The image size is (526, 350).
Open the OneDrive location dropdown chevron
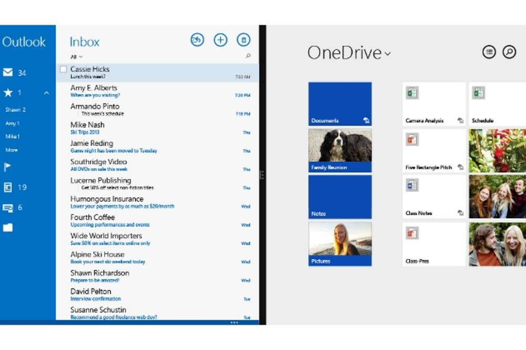click(388, 54)
